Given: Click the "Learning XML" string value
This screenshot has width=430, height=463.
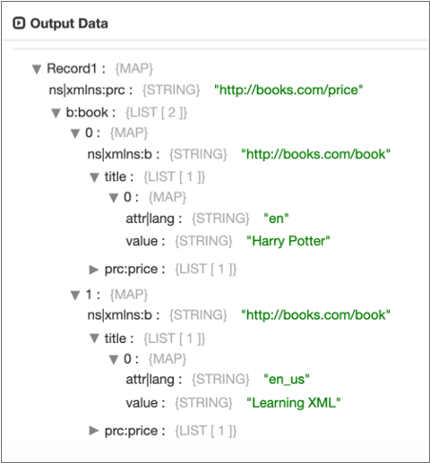Looking at the screenshot, I should point(294,403).
